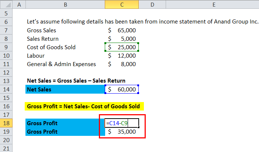Click the 'Labour' label cell

tap(36, 56)
